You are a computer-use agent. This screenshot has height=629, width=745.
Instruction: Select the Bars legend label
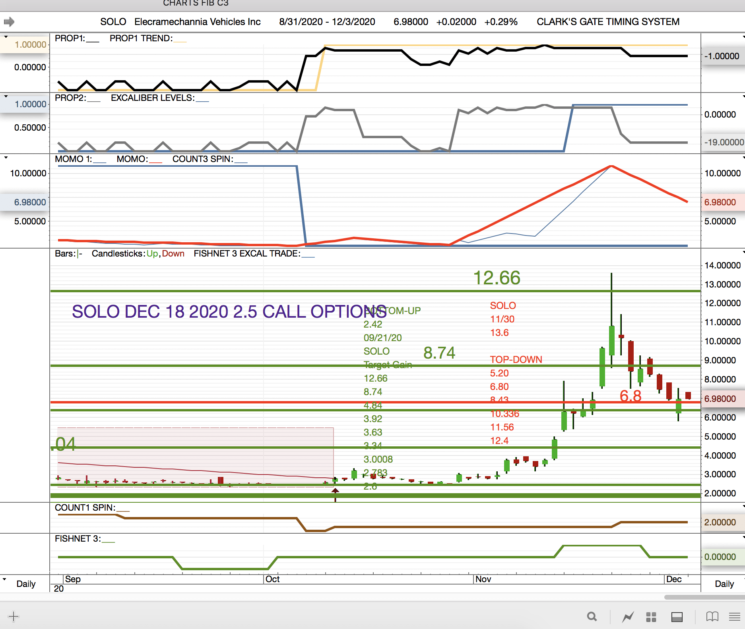point(65,253)
